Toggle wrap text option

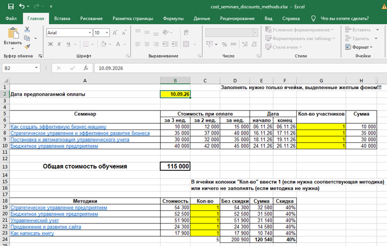click(186, 32)
